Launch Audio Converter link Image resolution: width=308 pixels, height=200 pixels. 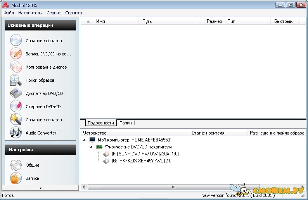coord(41,133)
